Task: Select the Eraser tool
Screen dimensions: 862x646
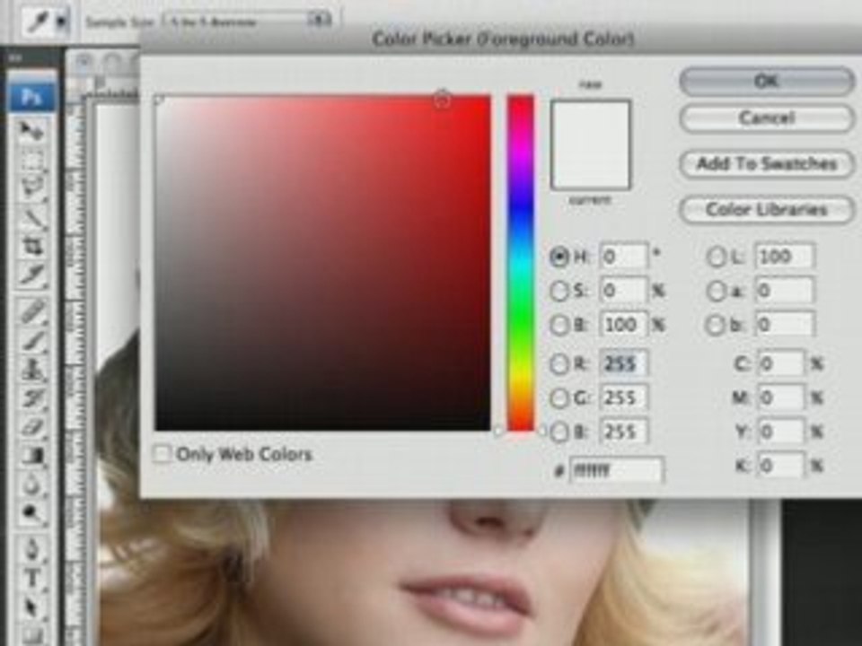Action: 32,427
